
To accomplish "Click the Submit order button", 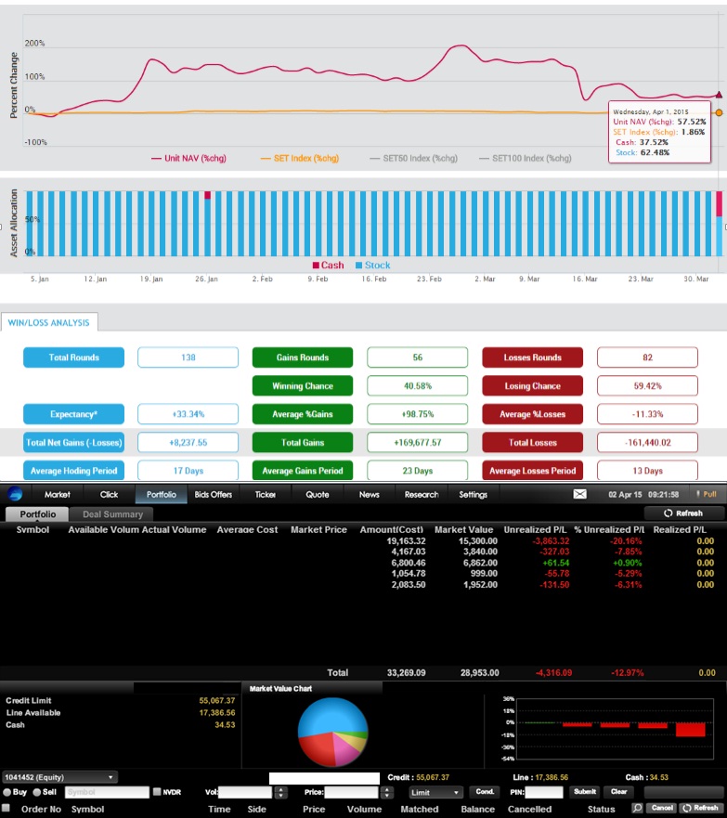I will pos(585,792).
